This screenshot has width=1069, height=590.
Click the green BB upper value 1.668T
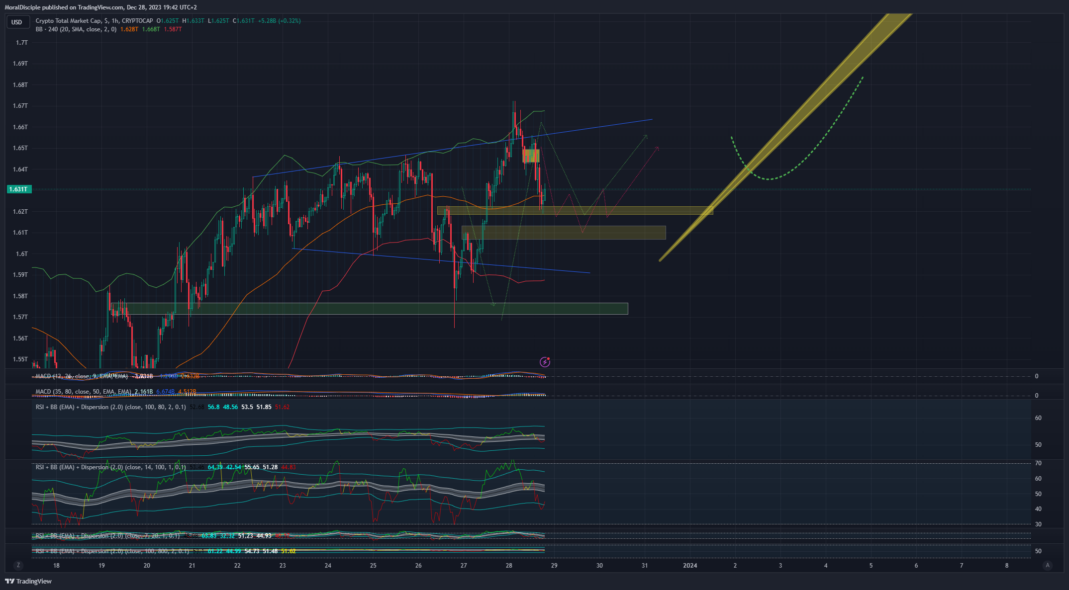tap(151, 29)
